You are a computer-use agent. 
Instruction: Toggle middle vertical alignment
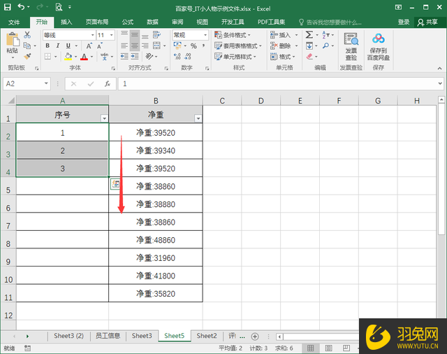[x=135, y=35]
